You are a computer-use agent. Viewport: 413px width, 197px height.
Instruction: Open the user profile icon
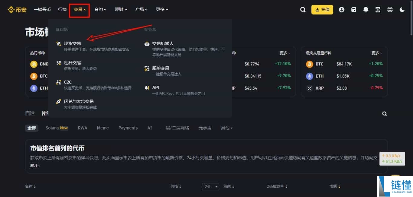[x=342, y=10]
